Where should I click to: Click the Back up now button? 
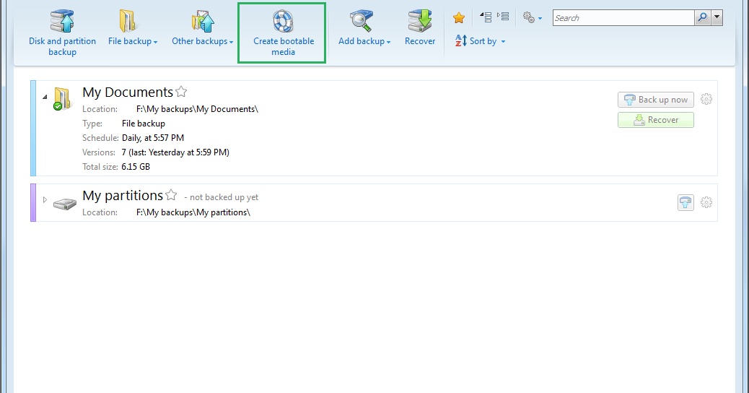point(655,100)
